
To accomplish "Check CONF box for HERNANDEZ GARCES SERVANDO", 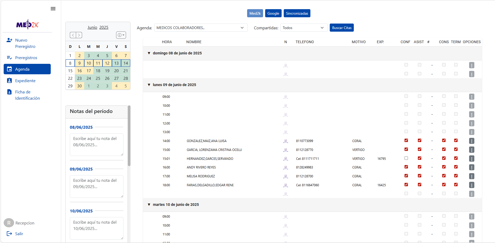I will pyautogui.click(x=406, y=158).
